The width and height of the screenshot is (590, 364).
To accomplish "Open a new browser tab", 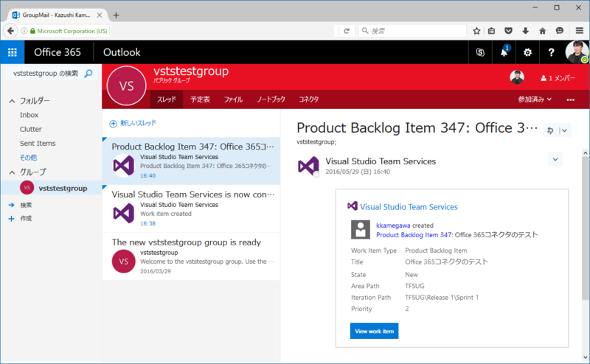I will (116, 15).
